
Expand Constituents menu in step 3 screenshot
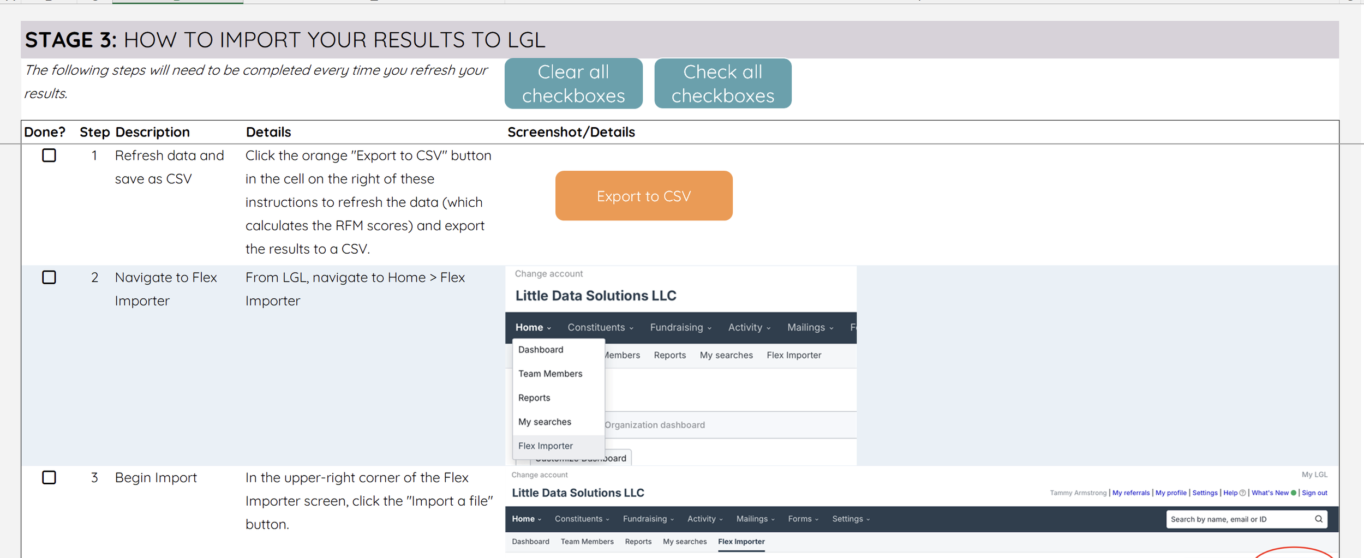[582, 519]
